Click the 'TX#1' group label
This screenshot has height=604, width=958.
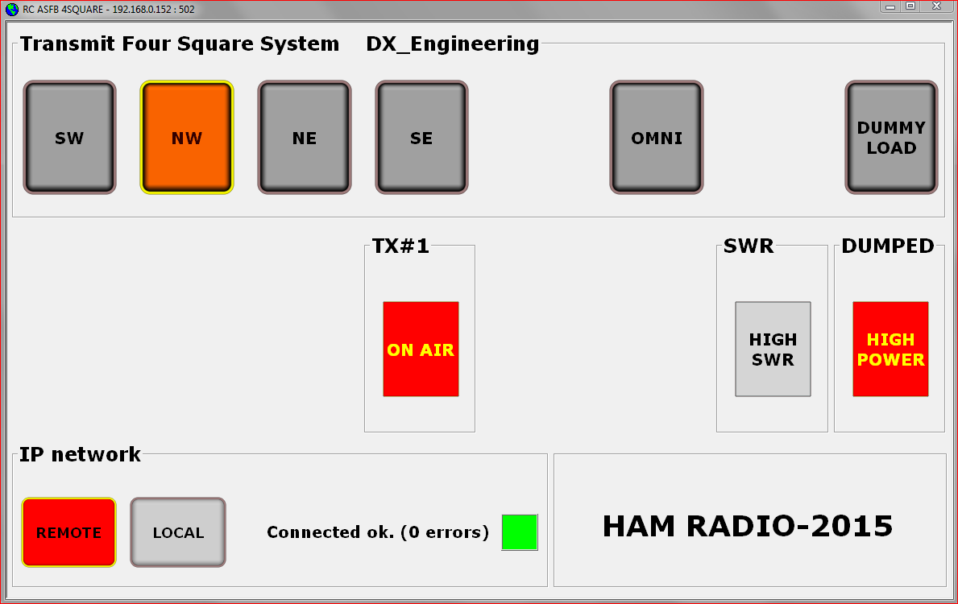coord(400,246)
